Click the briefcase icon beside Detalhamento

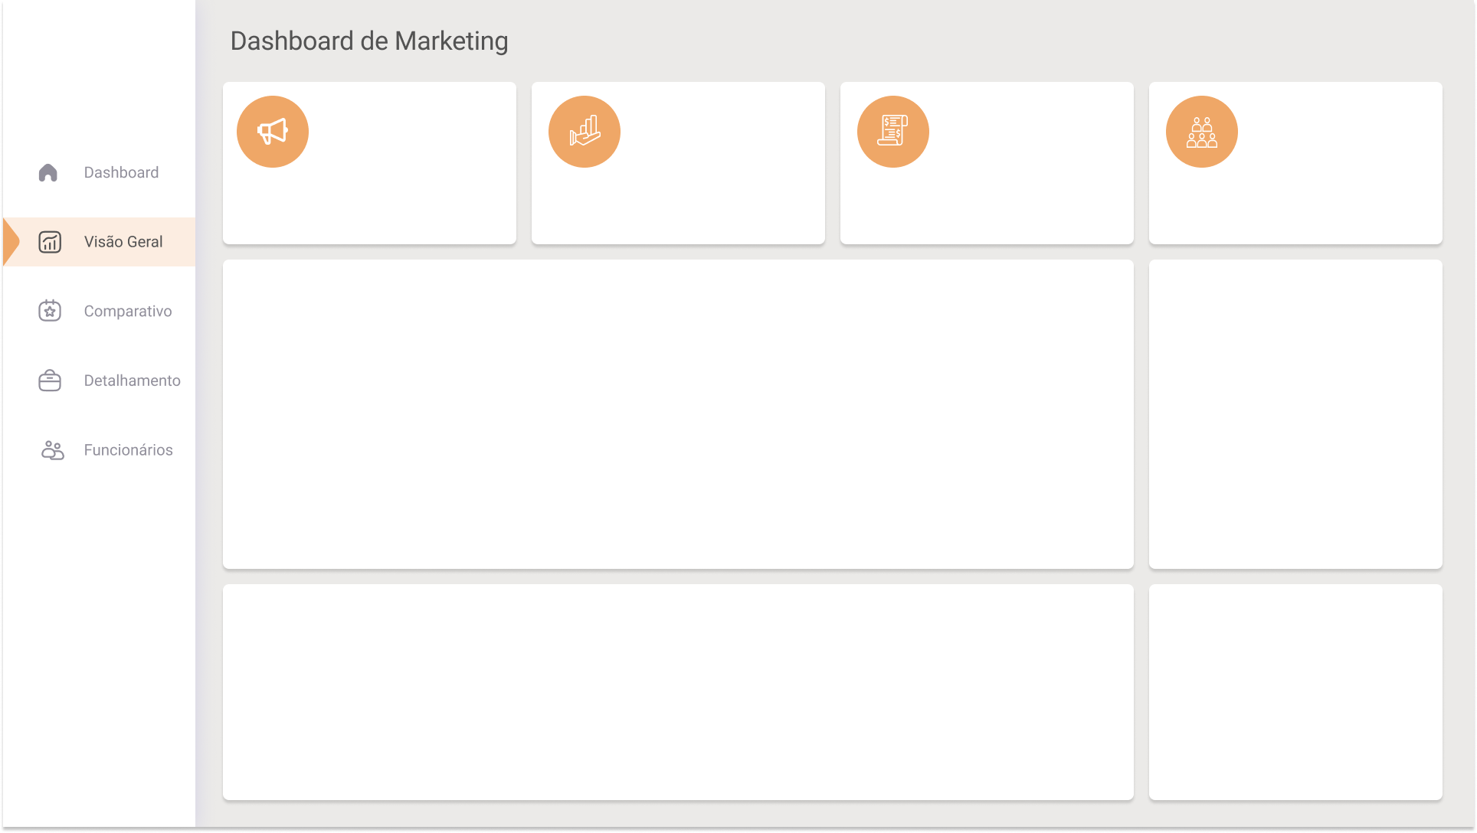tap(49, 381)
